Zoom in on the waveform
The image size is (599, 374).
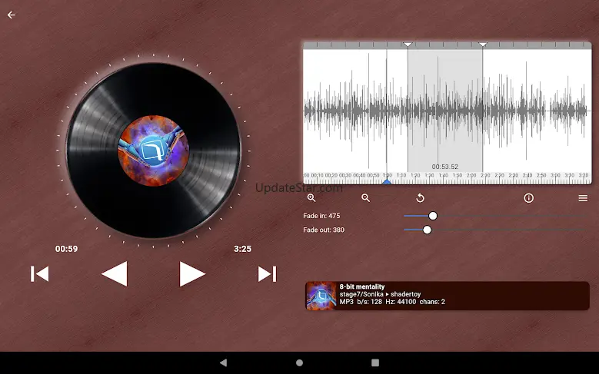point(311,198)
